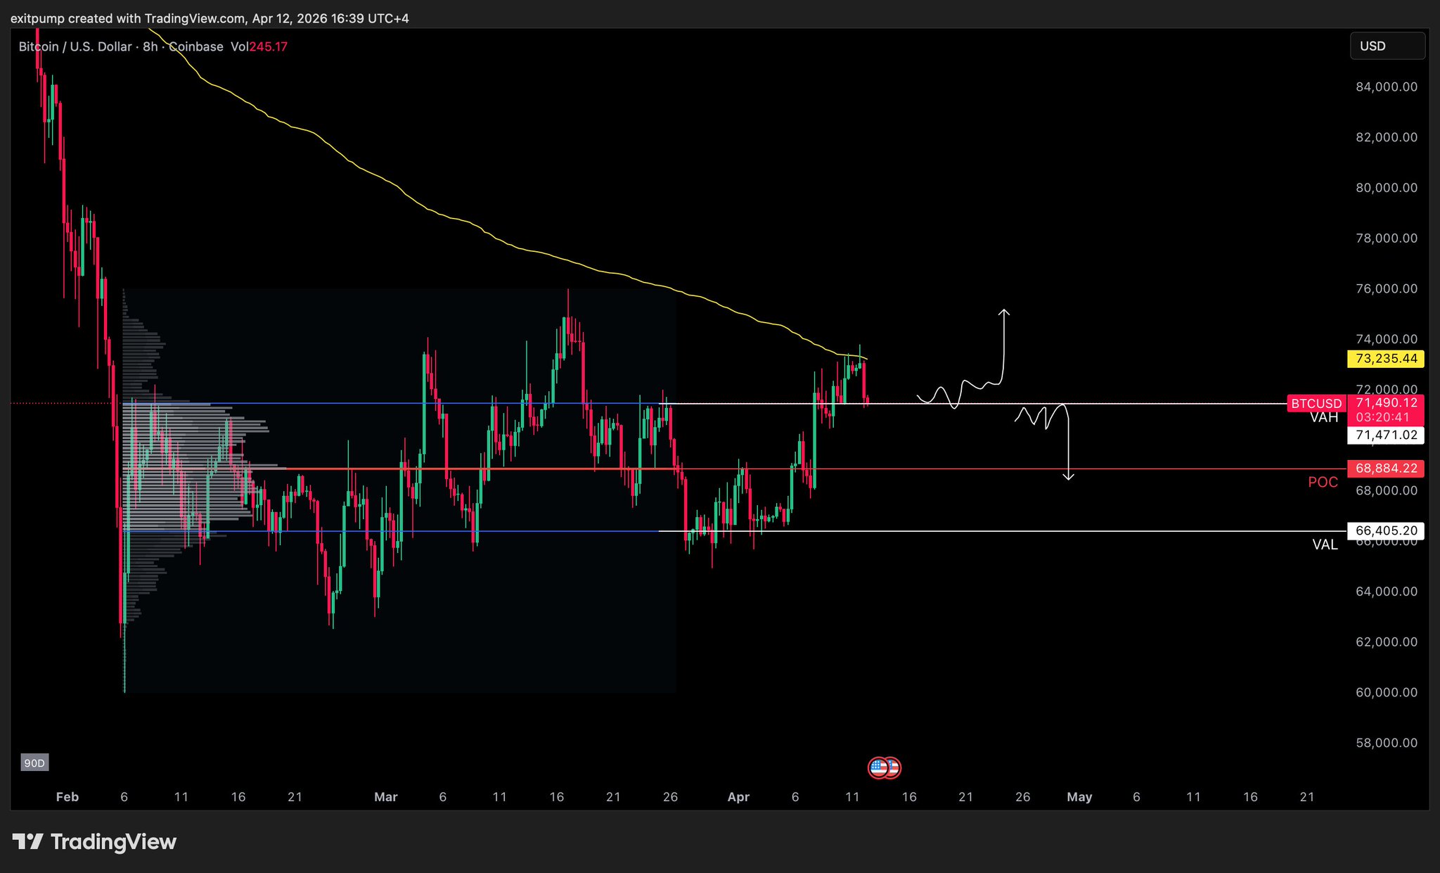Screen dimensions: 1440x873
Task: Click the upward arrow drawing head
Action: coord(1005,312)
